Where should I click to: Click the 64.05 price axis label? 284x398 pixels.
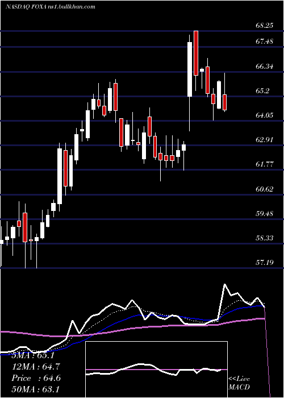pos(265,115)
